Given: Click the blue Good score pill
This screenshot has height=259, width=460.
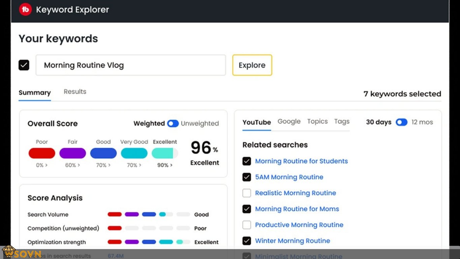Looking at the screenshot, I should pyautogui.click(x=103, y=153).
